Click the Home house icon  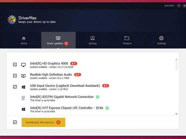(24, 38)
